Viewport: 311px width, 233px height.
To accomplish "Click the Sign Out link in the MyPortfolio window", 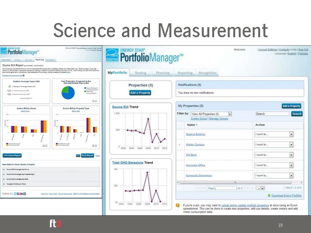I will (303, 50).
